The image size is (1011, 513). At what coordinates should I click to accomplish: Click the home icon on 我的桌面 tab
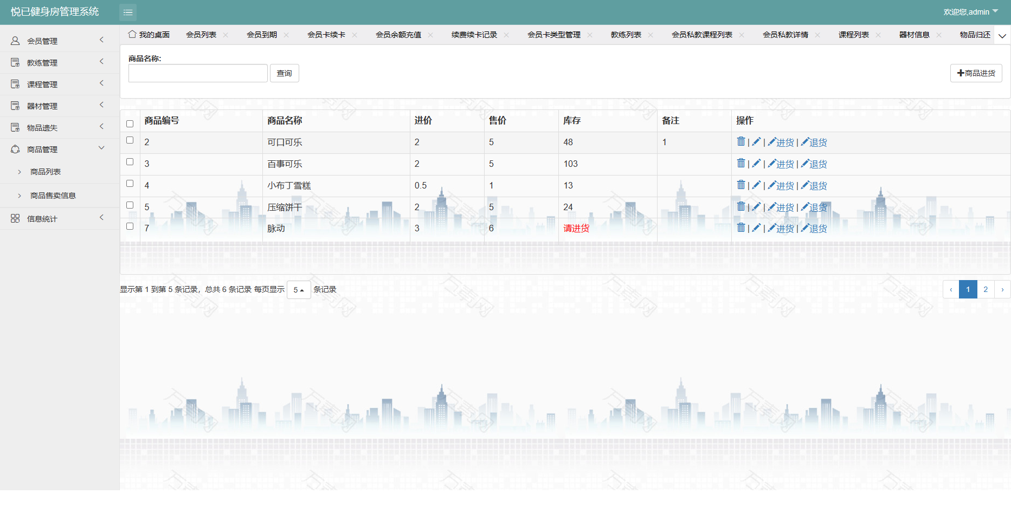pyautogui.click(x=132, y=35)
